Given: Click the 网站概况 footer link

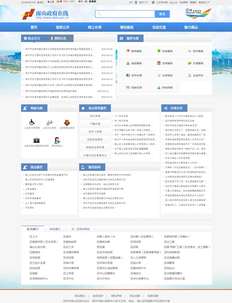Looking at the screenshot, I should click(x=80, y=296).
